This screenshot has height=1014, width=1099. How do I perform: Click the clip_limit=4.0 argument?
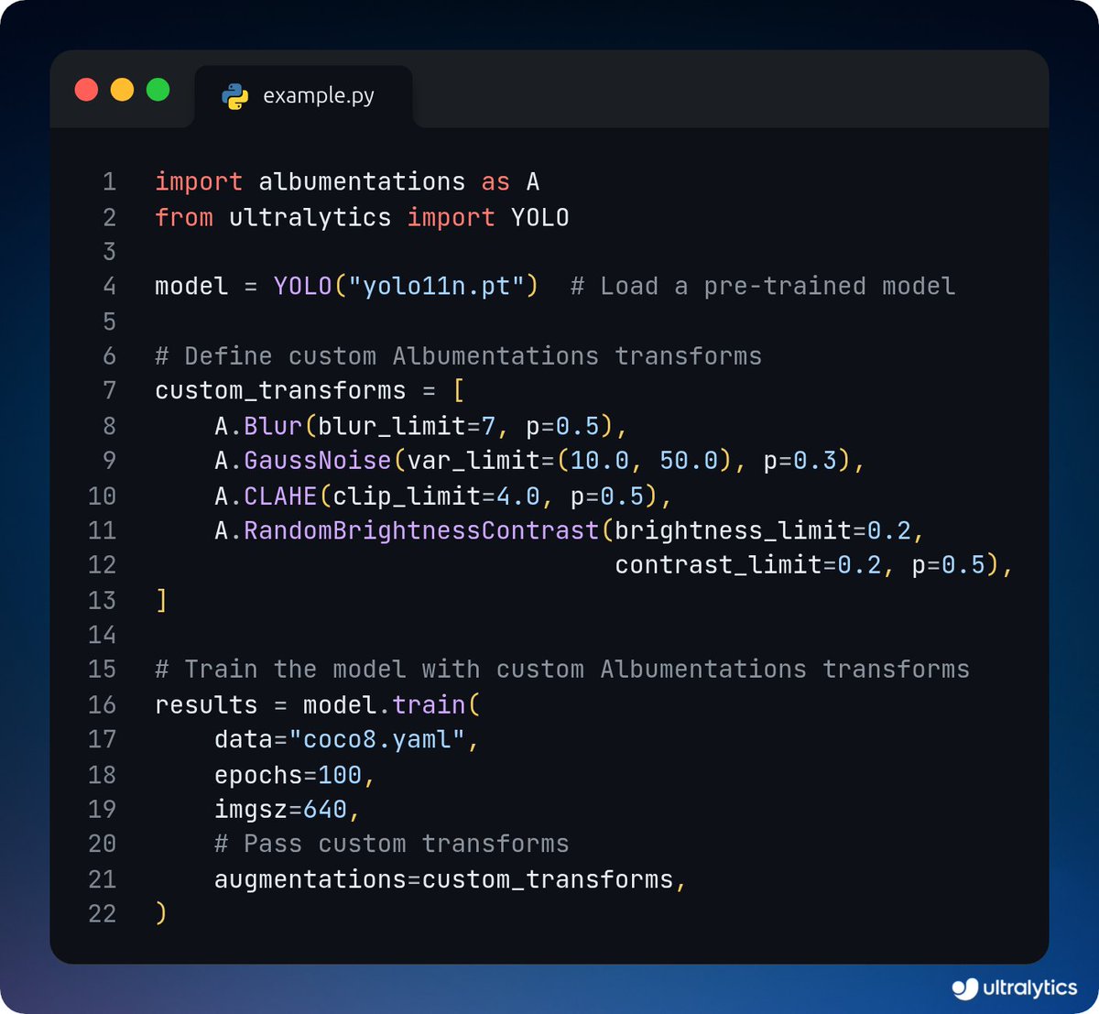pyautogui.click(x=436, y=496)
